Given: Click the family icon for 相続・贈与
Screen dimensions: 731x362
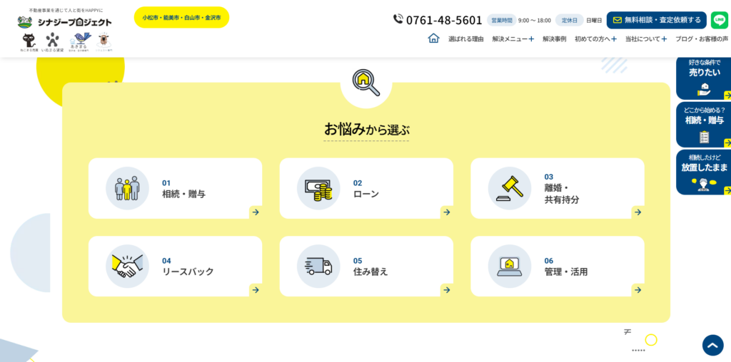Looking at the screenshot, I should pos(127,188).
